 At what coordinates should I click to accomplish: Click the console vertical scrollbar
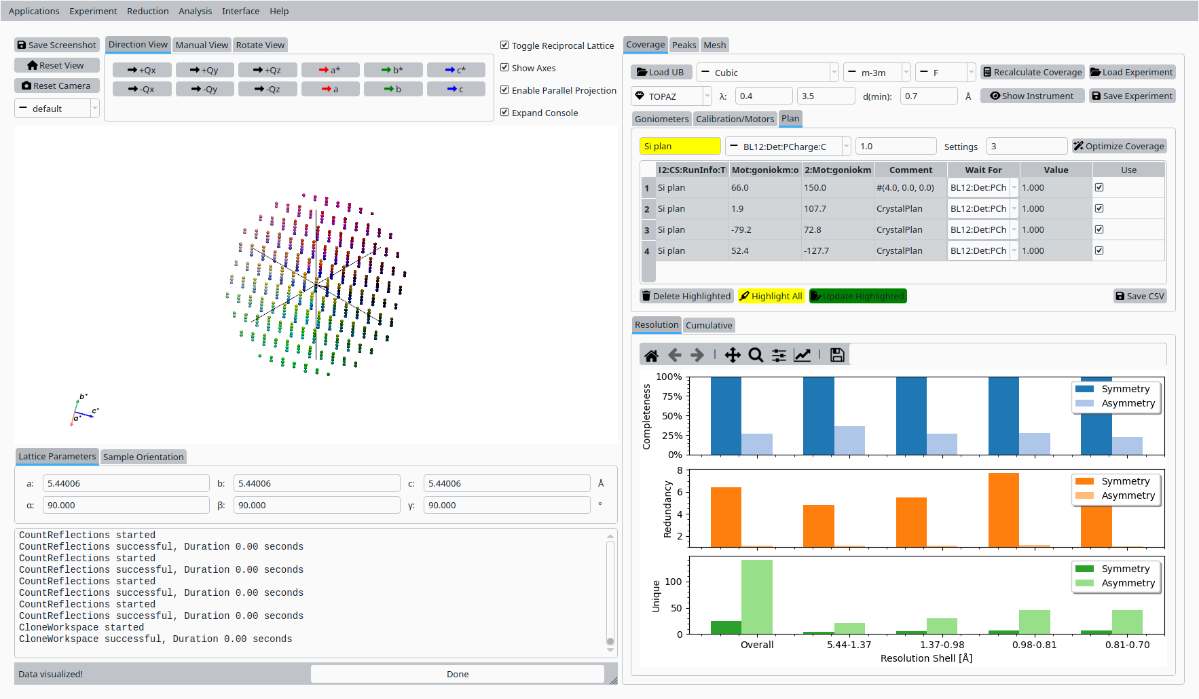coord(610,590)
